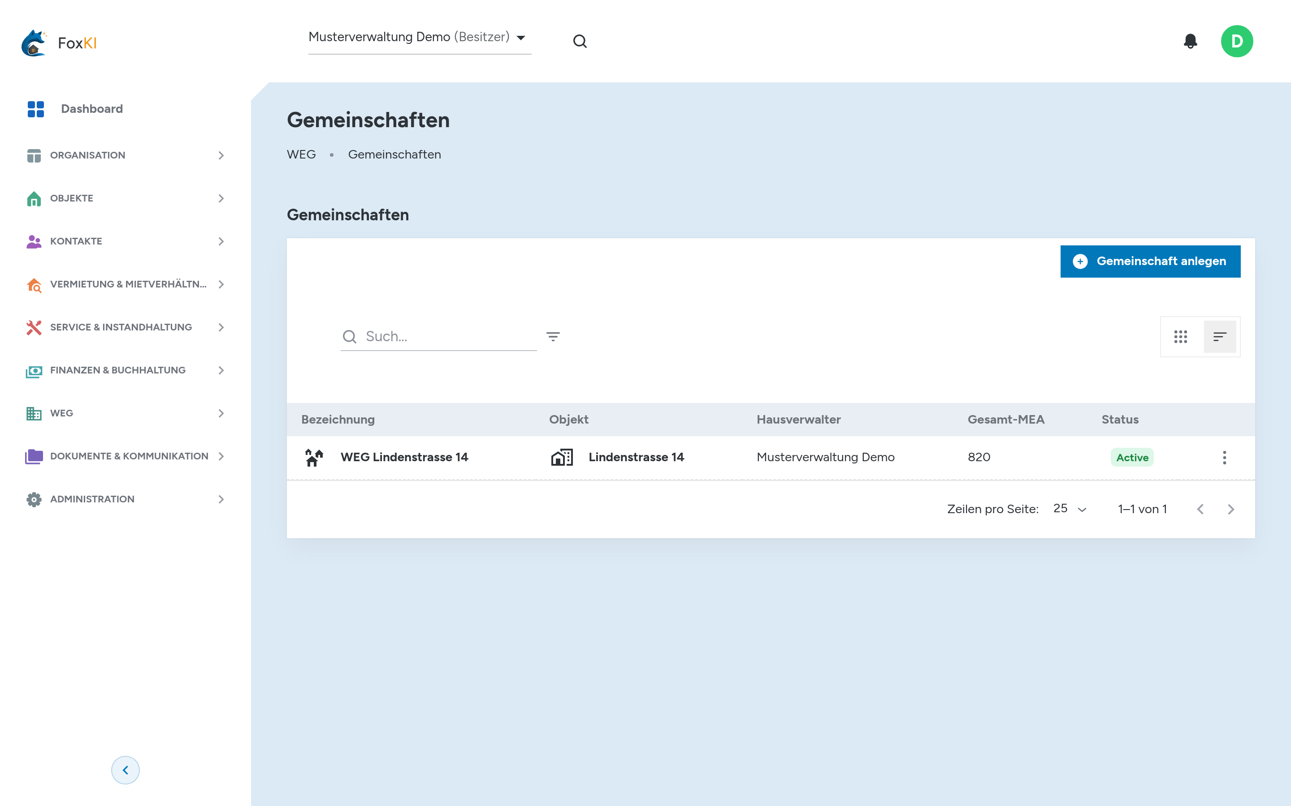
Task: Sort by Status column header
Action: coord(1120,420)
